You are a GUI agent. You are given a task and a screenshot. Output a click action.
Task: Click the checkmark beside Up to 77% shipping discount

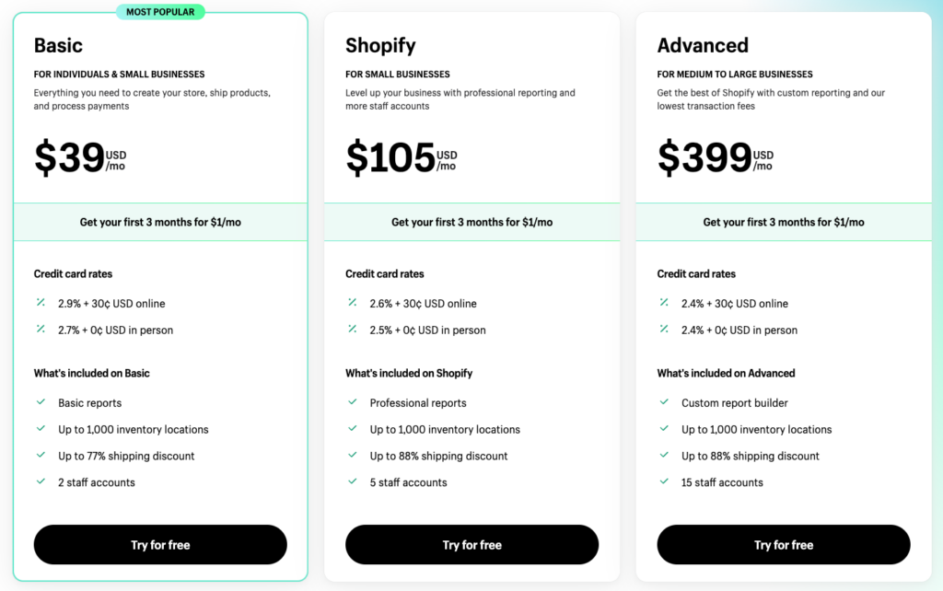coord(41,455)
